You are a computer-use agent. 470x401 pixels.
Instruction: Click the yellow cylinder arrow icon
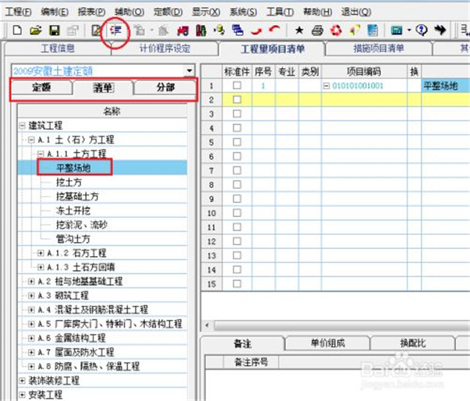(x=219, y=31)
